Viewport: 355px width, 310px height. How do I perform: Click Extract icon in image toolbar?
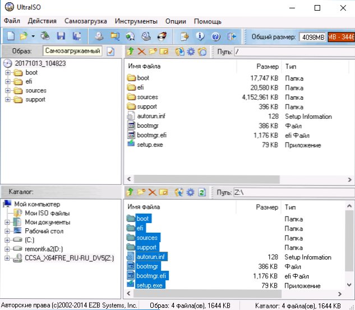pos(179,52)
